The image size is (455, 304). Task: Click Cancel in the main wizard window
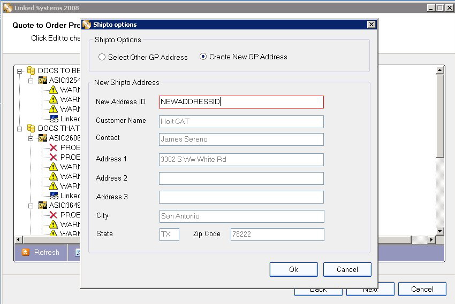pos(422,289)
